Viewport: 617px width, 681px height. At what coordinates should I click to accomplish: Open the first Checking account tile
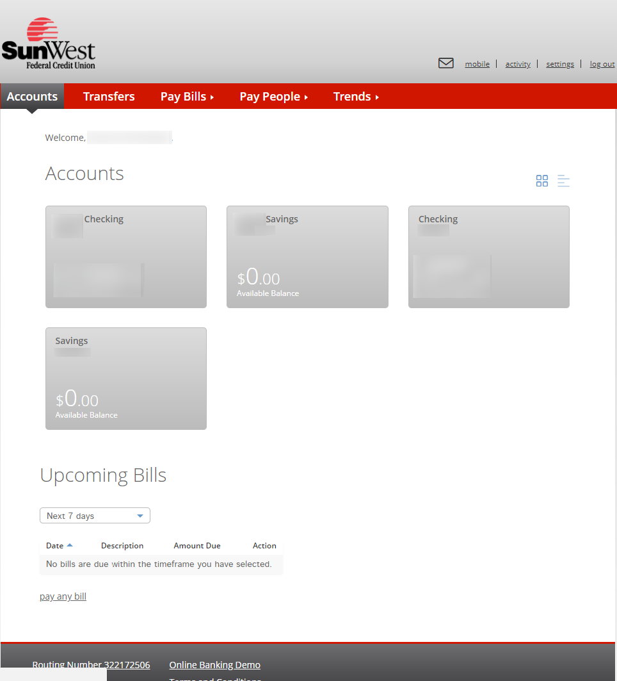(126, 256)
